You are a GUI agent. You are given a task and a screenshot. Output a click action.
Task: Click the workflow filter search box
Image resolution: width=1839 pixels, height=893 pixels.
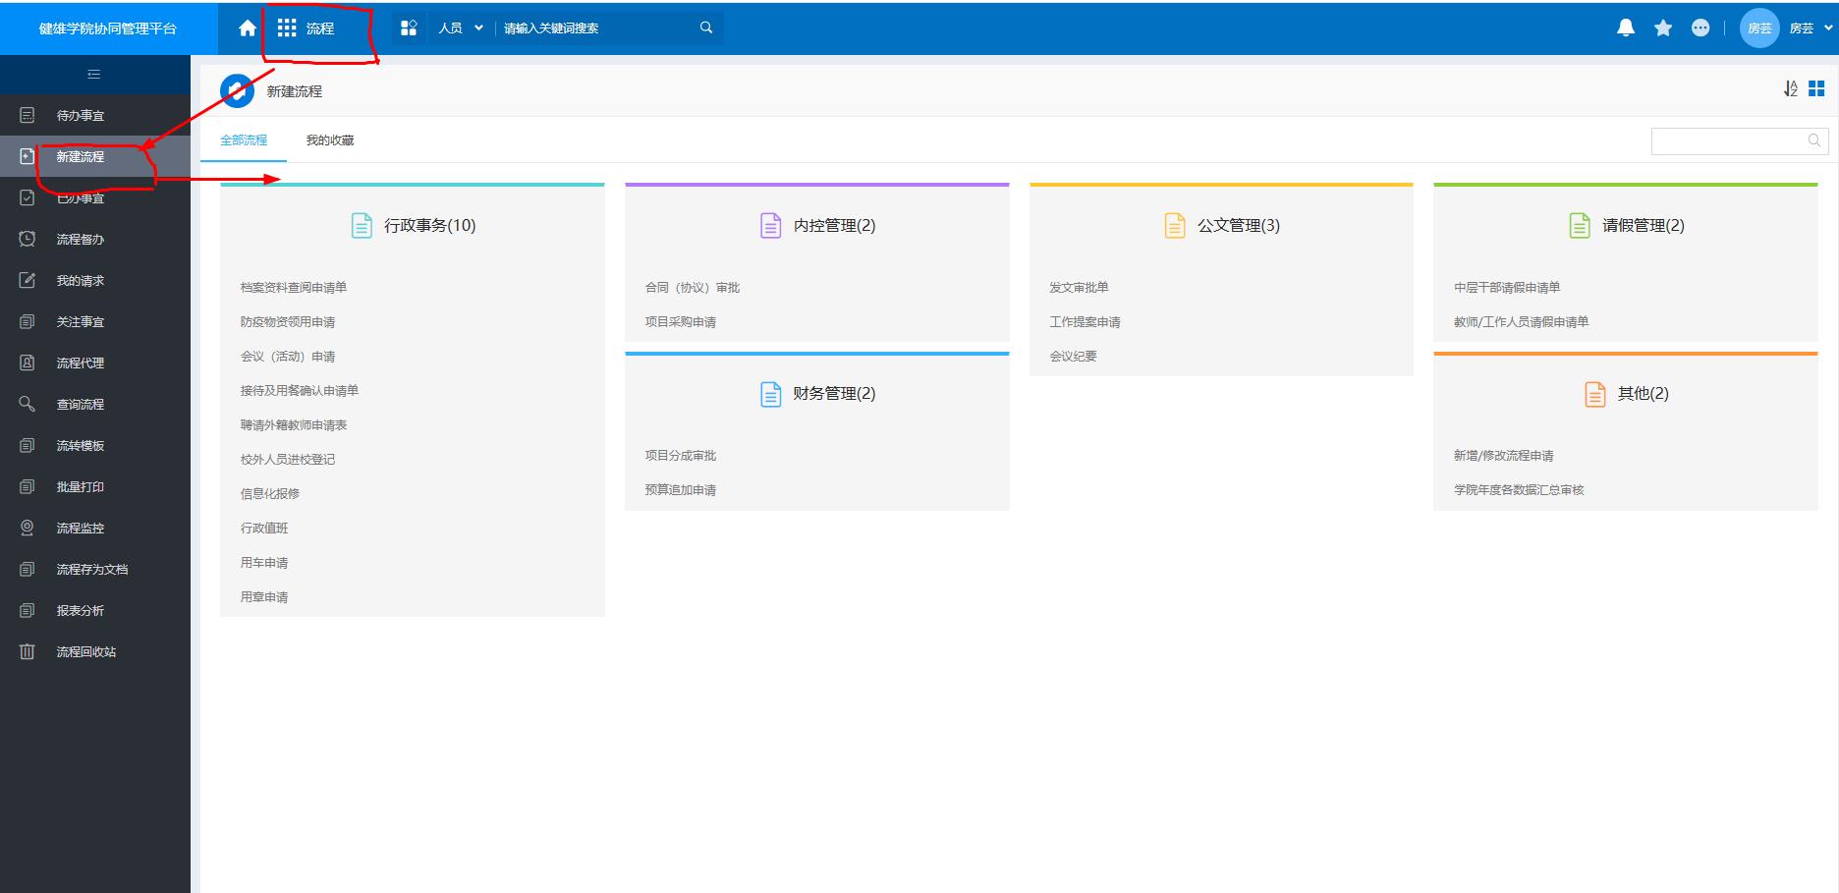pos(1729,141)
